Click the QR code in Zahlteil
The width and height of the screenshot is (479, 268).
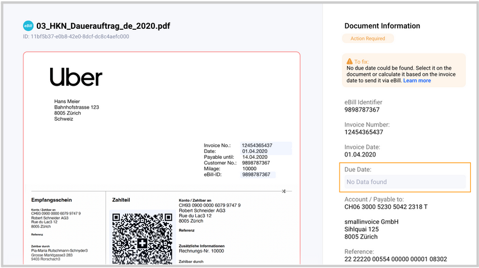pyautogui.click(x=142, y=238)
